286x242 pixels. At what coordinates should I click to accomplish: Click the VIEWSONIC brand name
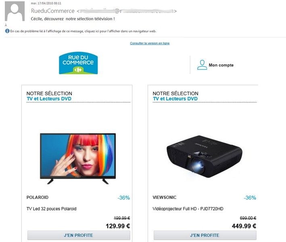(x=165, y=197)
